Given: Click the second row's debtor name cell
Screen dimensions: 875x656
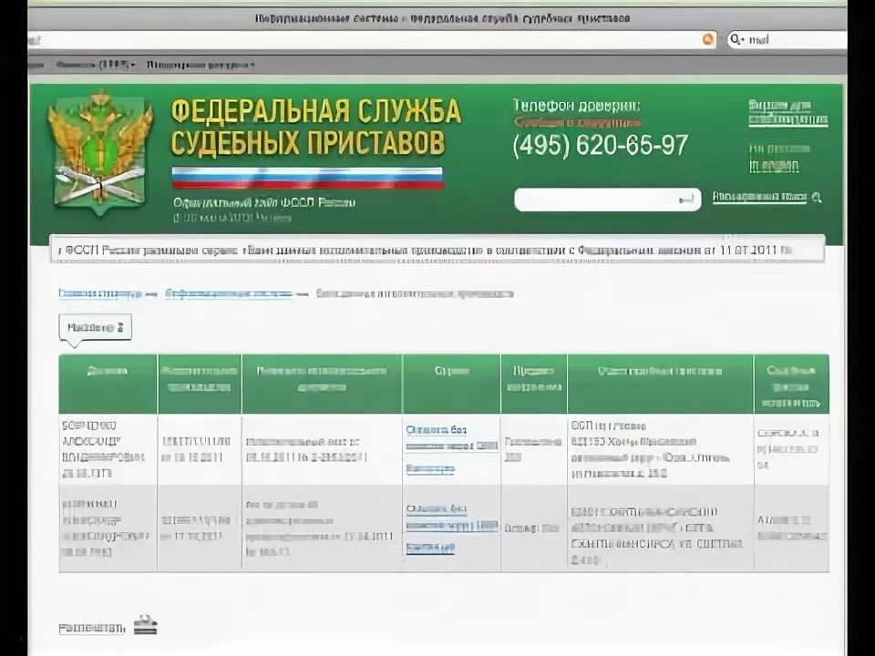Looking at the screenshot, I should [108, 528].
